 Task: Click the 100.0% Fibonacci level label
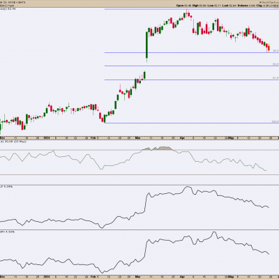(276, 121)
